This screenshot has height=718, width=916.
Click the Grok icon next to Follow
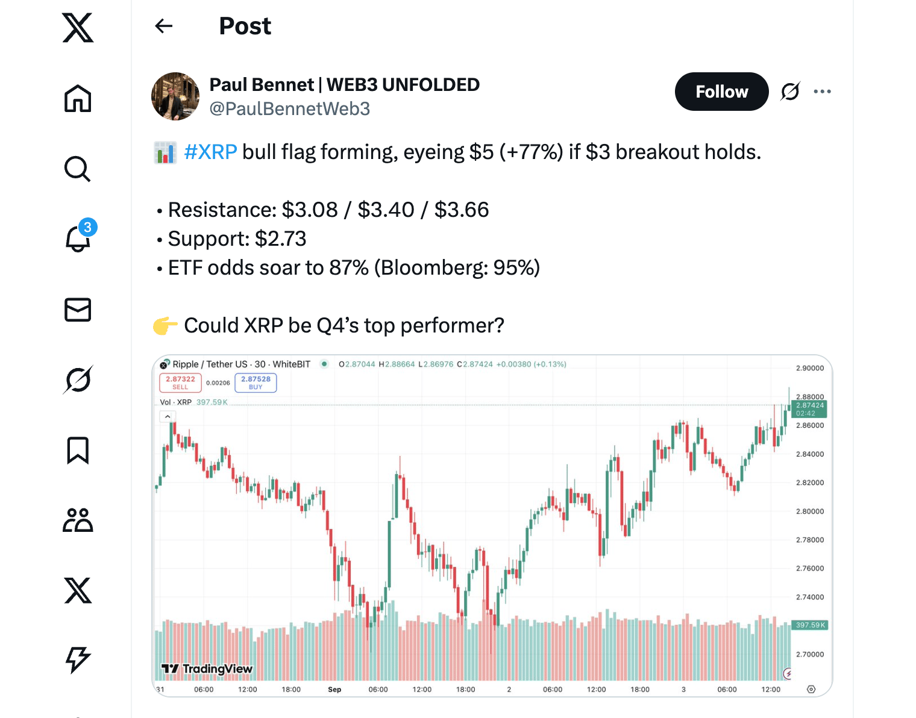790,92
